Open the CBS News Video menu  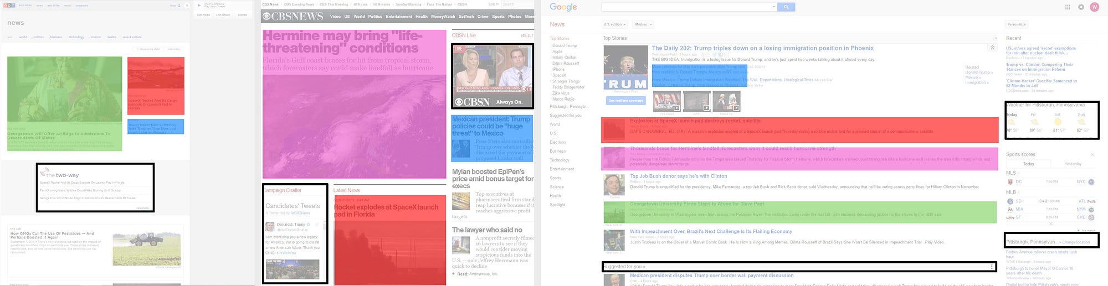pyautogui.click(x=335, y=17)
